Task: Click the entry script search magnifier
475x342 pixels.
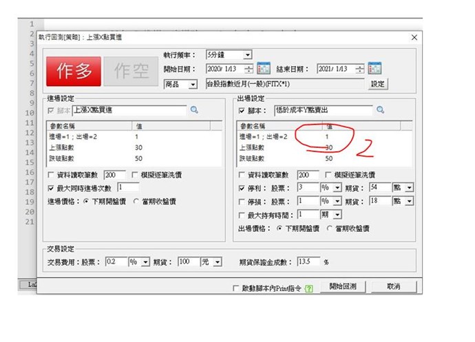Action: pos(194,110)
